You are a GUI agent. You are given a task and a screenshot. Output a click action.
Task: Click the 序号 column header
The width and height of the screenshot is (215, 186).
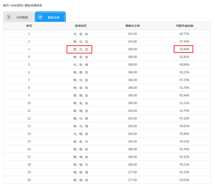tap(29, 26)
